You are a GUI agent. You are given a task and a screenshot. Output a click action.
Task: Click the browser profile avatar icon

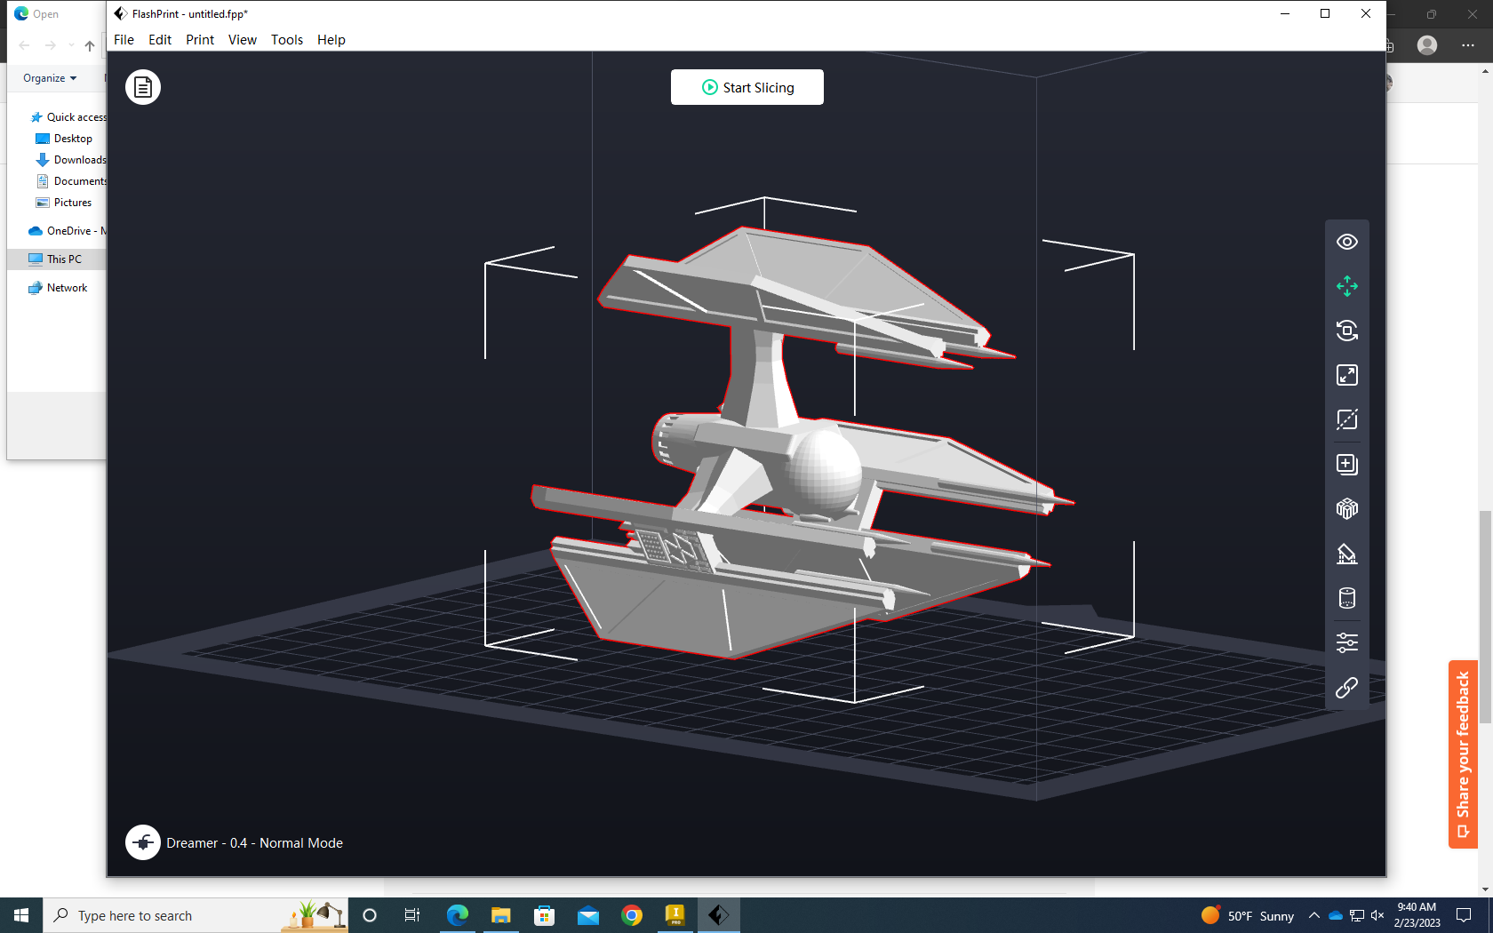(1427, 45)
